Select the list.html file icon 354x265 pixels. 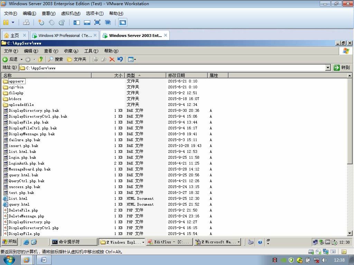[x=6, y=198]
